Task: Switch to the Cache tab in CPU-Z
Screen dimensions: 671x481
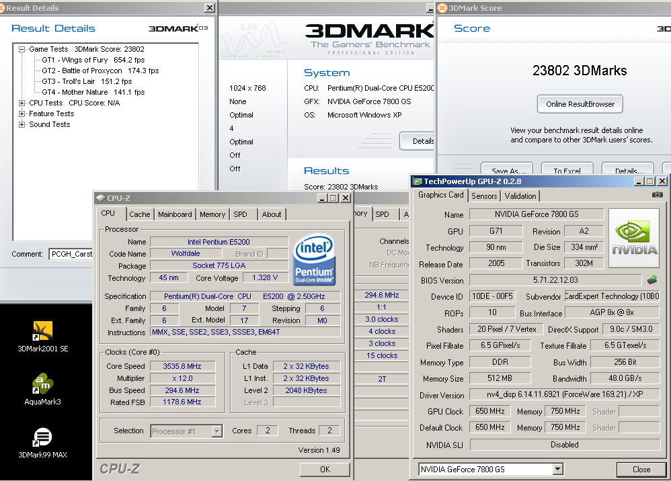Action: point(139,214)
